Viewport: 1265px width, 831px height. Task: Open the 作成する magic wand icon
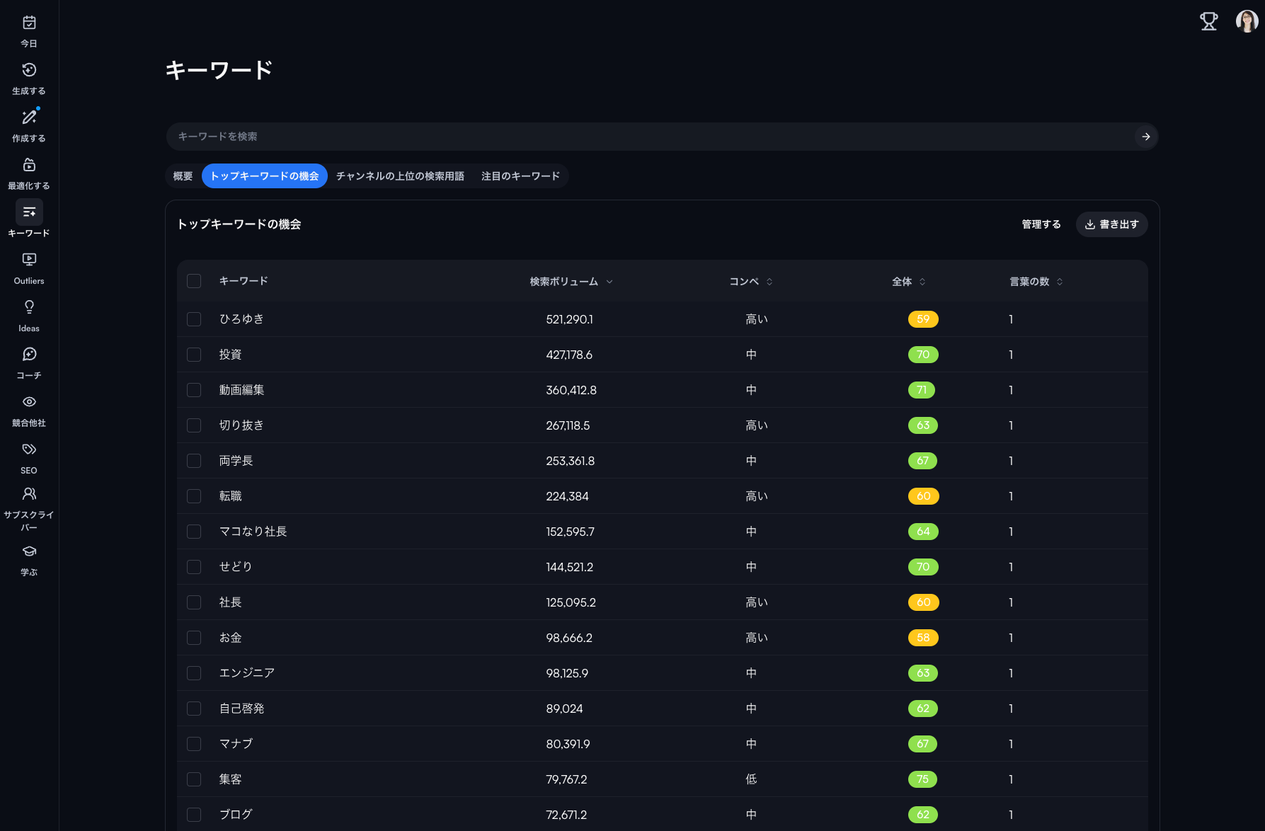coord(29,118)
